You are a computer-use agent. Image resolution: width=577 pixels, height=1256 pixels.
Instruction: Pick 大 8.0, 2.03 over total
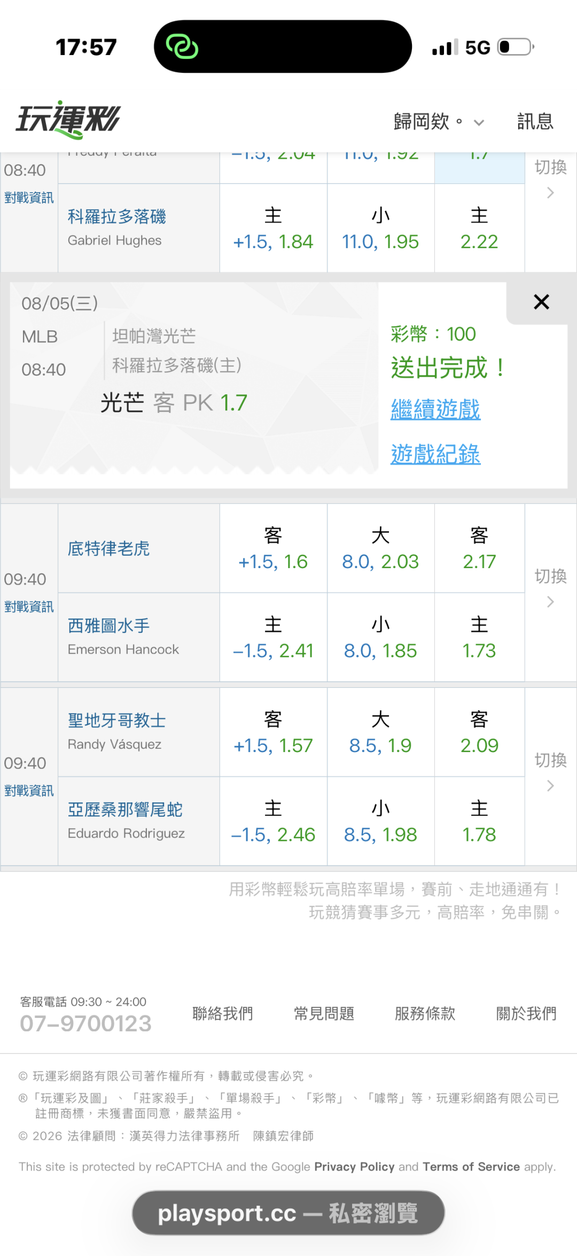380,548
